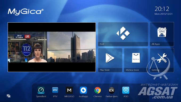
Task: Open the EX Любые фильмы app
Action: click(x=112, y=92)
